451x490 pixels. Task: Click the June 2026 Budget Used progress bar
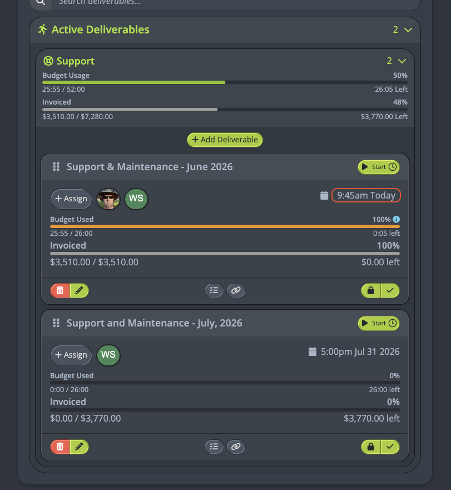tap(225, 226)
